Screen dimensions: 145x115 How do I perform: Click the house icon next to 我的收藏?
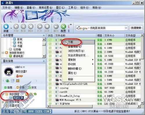pyautogui.click(x=27, y=94)
